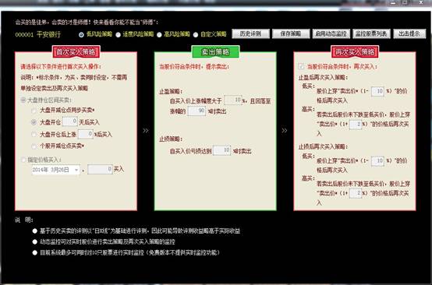The width and height of the screenshot is (432, 285).
Task: Click the 止盈策略 上涨幅度 percentage field
Action: click(x=233, y=100)
